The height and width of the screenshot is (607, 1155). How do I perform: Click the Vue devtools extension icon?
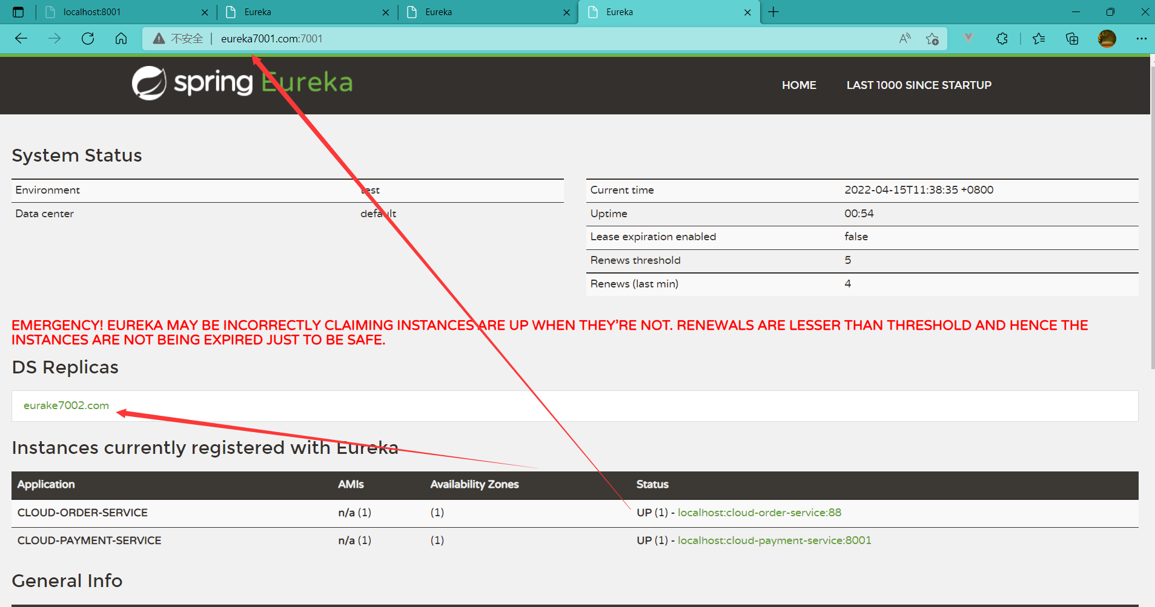(x=968, y=38)
